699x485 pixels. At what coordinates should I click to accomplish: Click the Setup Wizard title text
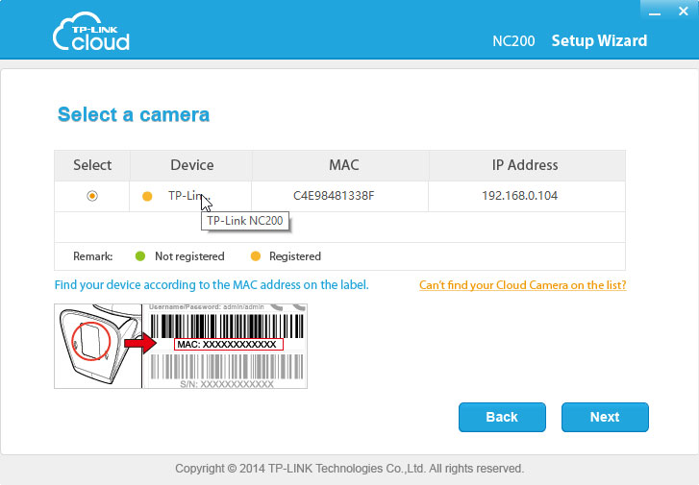pos(599,41)
